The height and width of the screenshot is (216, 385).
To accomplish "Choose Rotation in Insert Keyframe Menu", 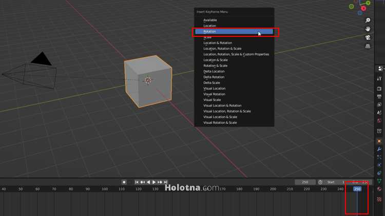I will tap(234, 32).
